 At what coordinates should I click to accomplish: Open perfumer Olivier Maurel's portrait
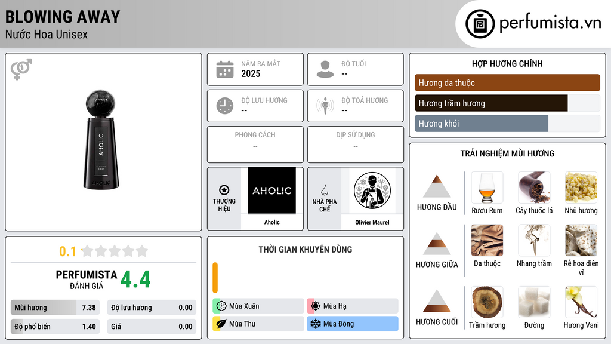372,191
